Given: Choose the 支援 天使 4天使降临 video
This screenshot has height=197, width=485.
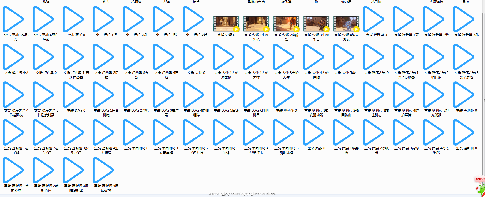Looking at the screenshot, I should (314, 57).
